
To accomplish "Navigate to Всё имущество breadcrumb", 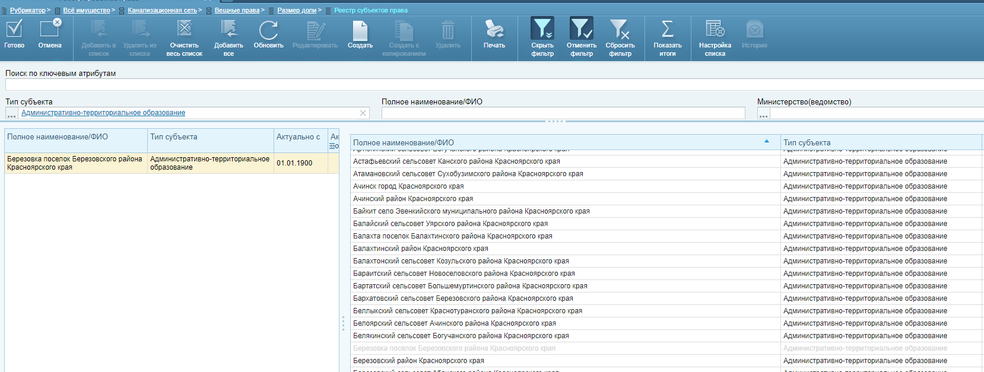I will pos(87,10).
